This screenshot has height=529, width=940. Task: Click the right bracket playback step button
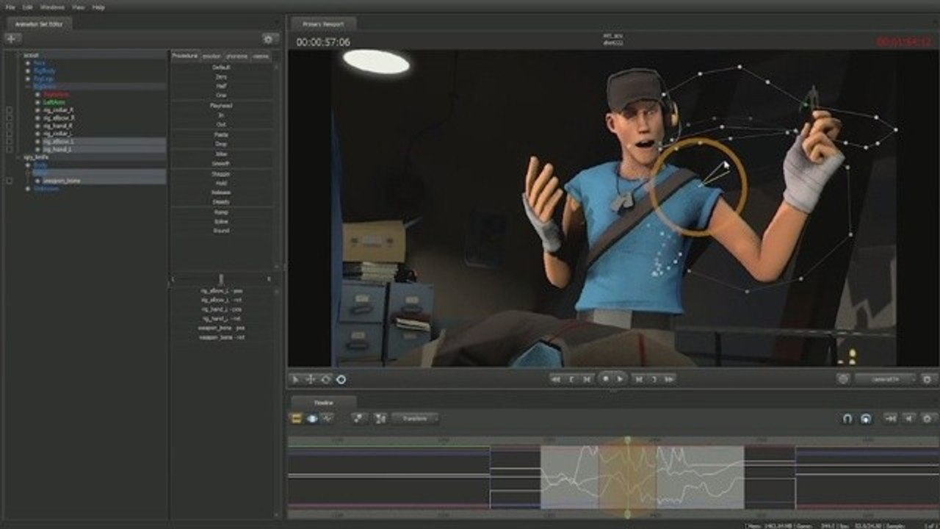point(654,379)
